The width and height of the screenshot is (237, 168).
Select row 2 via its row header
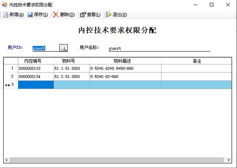coord(11,76)
